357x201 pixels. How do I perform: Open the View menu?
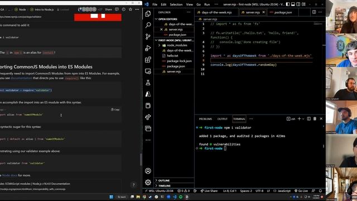pos(189,4)
